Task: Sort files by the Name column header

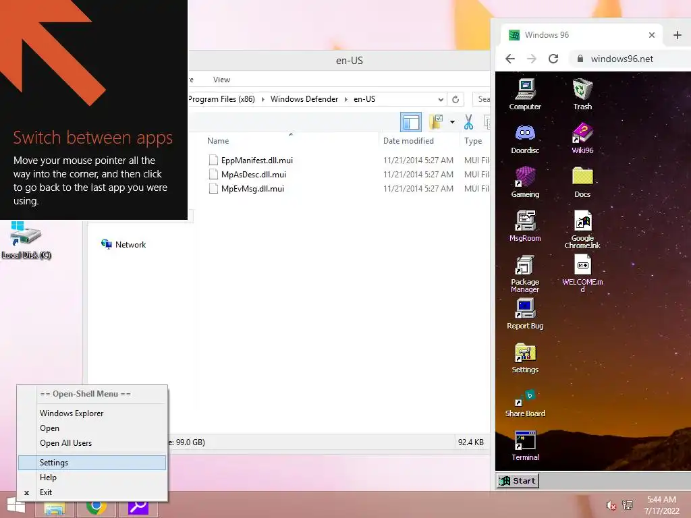Action: tap(291, 141)
